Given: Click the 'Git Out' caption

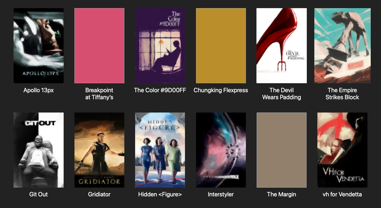Looking at the screenshot, I should coord(39,194).
